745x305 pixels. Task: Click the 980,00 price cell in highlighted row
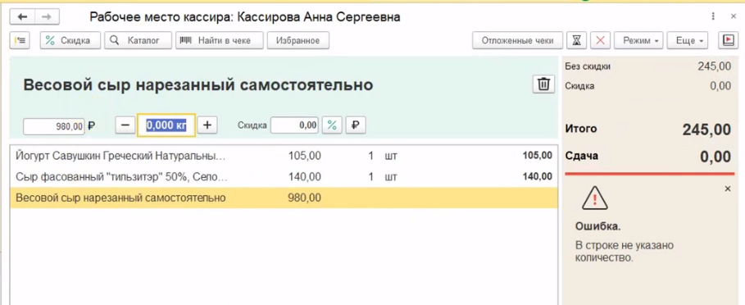305,198
